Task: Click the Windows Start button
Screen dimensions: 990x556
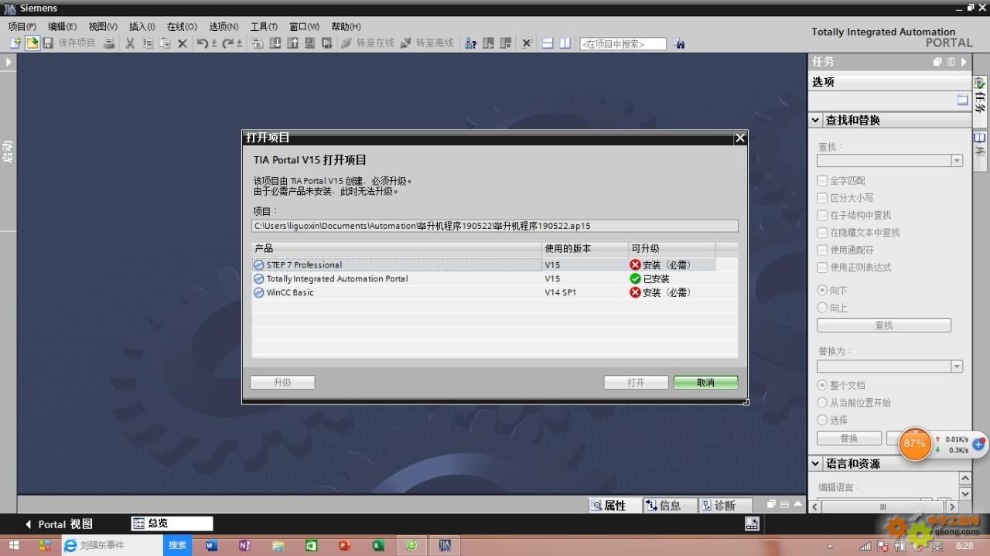Action: (x=14, y=545)
